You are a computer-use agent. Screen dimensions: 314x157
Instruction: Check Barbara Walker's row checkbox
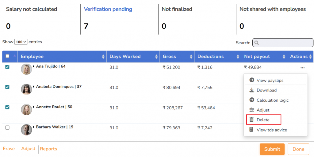click(7, 128)
